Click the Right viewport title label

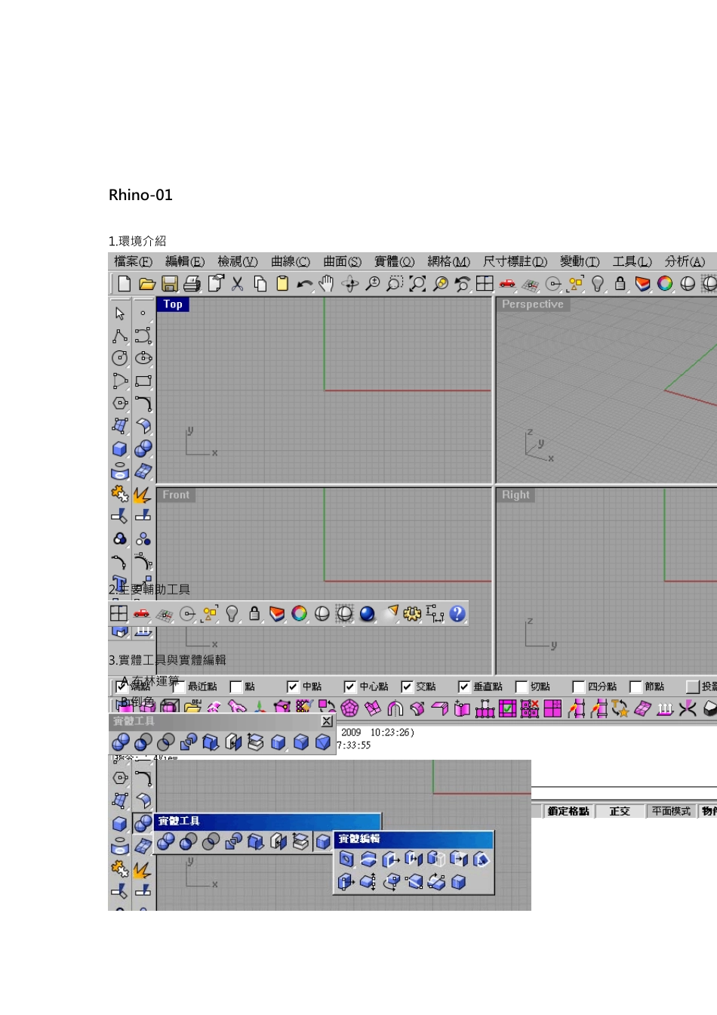(x=515, y=495)
